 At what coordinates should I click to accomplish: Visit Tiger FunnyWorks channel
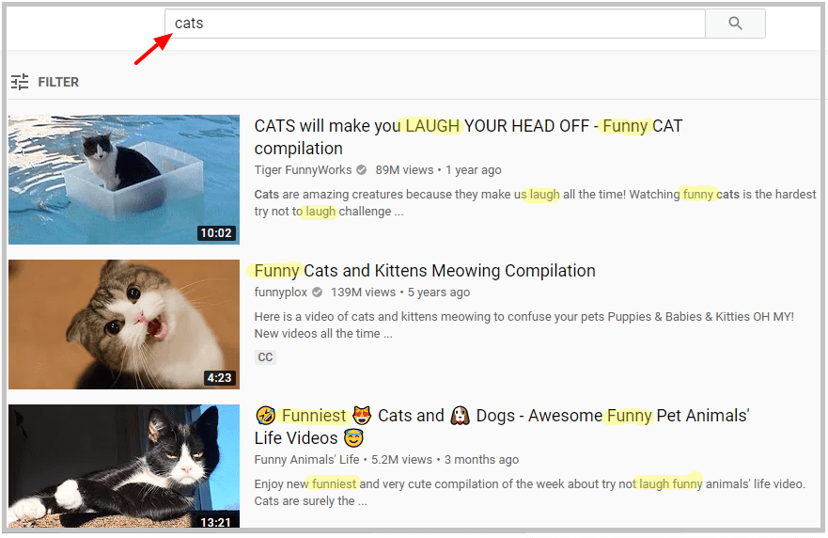tap(303, 169)
